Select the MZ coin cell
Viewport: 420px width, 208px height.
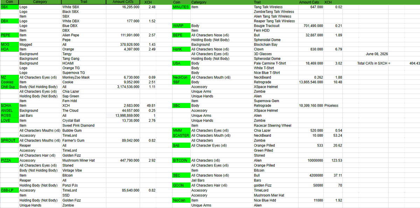pyautogui.click(x=9, y=77)
